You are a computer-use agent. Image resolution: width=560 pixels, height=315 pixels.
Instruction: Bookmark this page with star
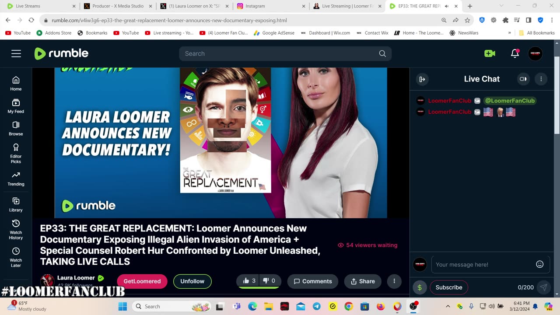[467, 20]
